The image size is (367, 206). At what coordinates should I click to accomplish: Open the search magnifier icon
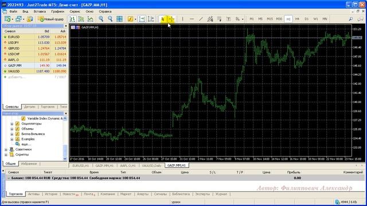pos(350,19)
